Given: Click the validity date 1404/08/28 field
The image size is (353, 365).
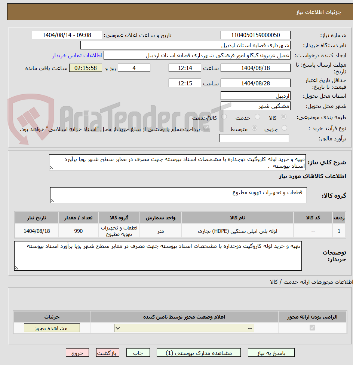Looking at the screenshot, I should coord(255,83).
